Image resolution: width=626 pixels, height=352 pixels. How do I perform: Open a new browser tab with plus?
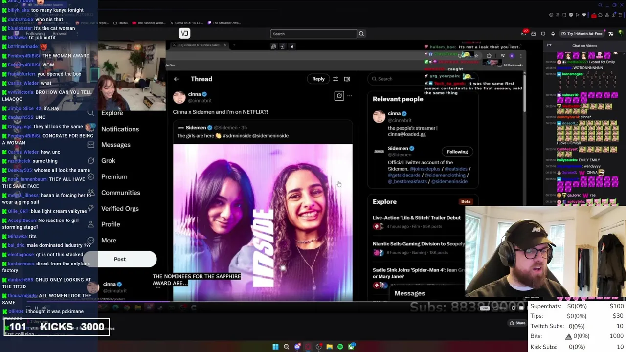coord(234,45)
